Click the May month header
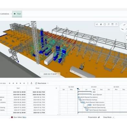 pos(71,89)
